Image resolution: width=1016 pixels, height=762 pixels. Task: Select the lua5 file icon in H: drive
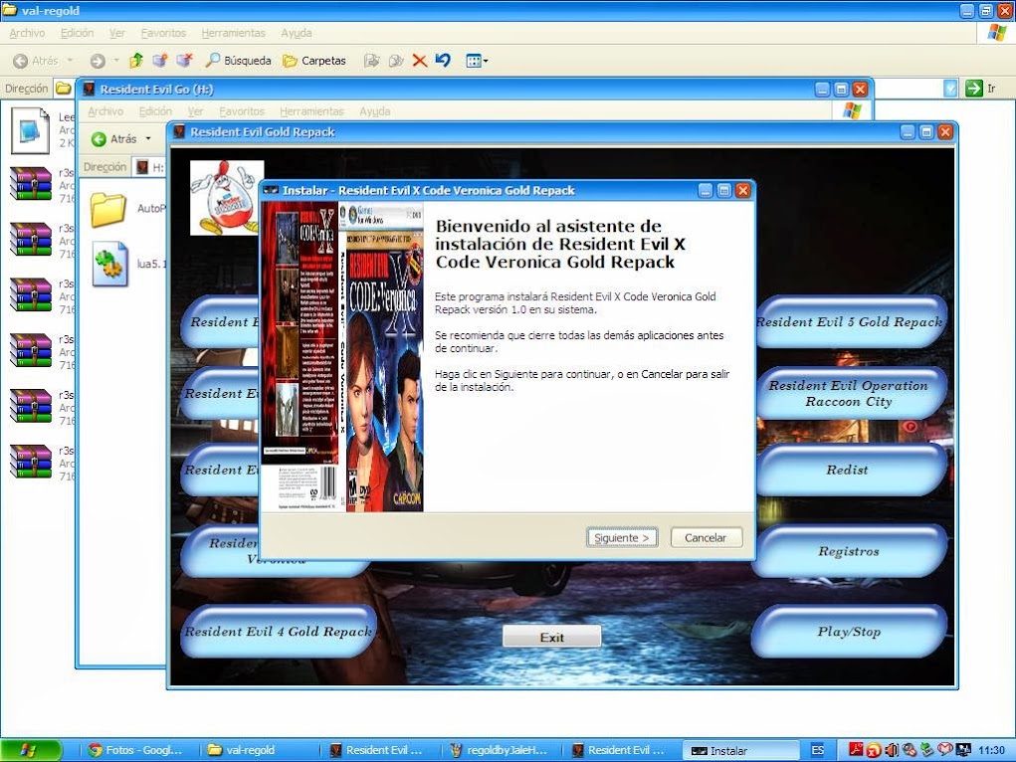[110, 264]
